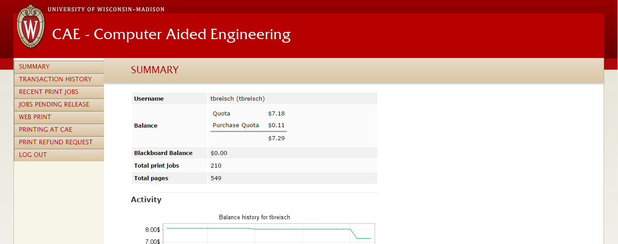Click the Purchase Quota label
Viewport: 618px width, 244px height.
coord(236,125)
